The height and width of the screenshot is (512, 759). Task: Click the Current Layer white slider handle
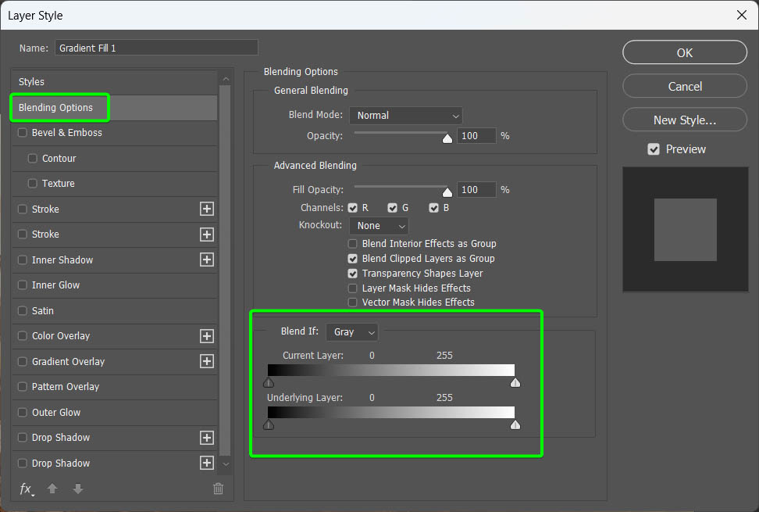[515, 383]
